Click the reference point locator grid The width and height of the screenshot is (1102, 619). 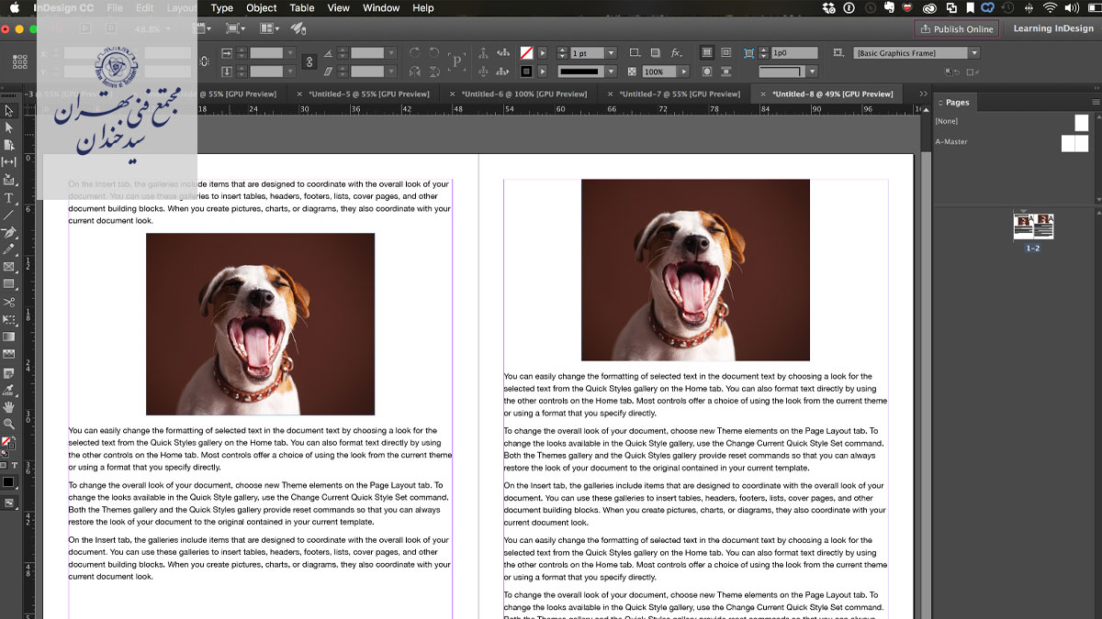[x=20, y=62]
